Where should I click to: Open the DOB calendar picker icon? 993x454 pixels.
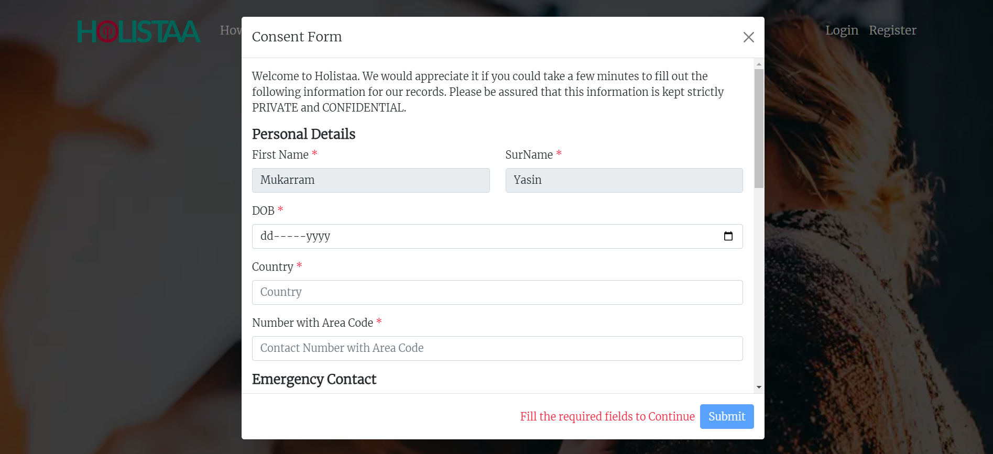click(x=728, y=236)
